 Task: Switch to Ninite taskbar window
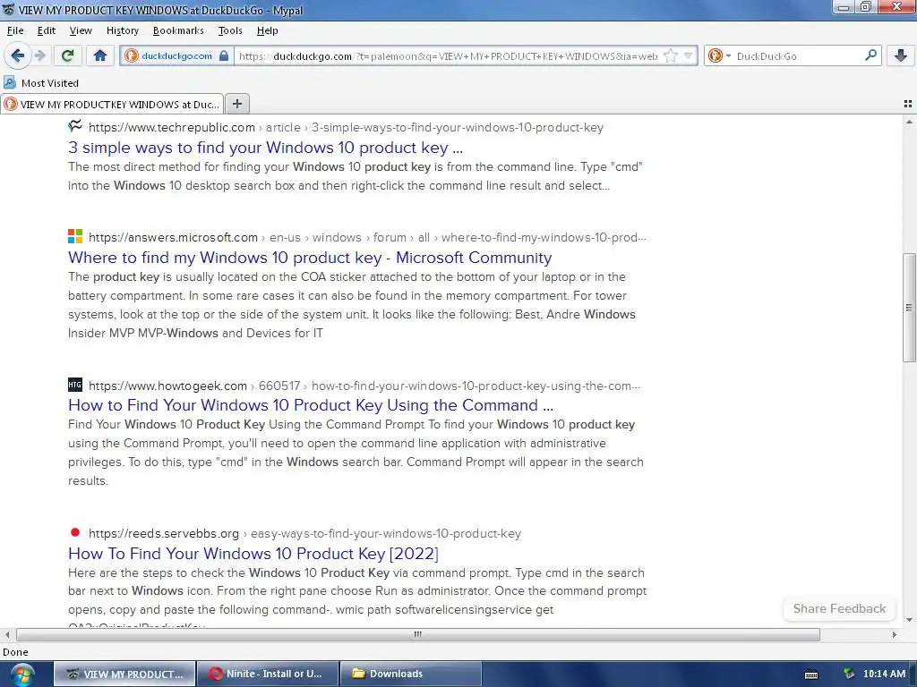tap(268, 674)
